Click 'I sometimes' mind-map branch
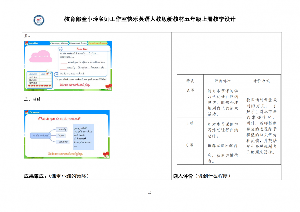The height and width of the screenshot is (212, 300). 63,142
